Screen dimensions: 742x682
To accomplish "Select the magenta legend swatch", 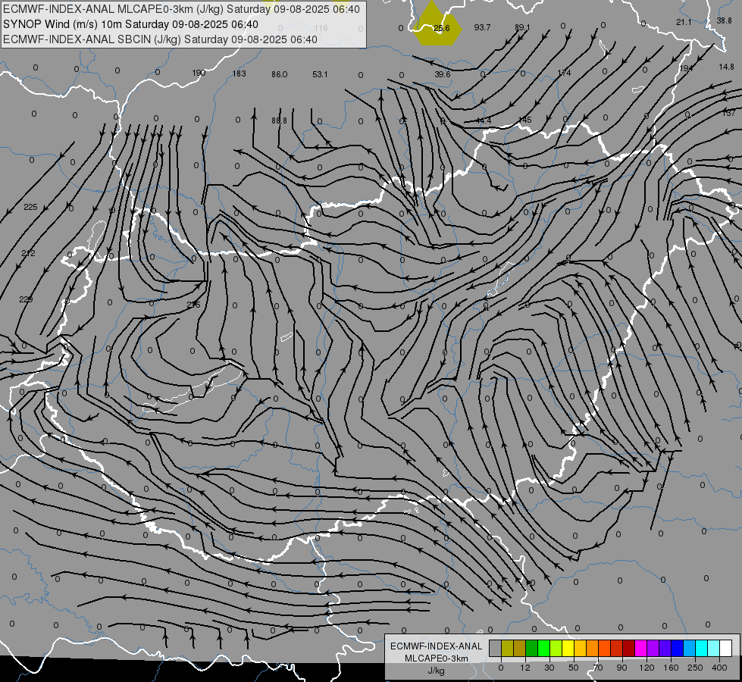I will tap(641, 648).
